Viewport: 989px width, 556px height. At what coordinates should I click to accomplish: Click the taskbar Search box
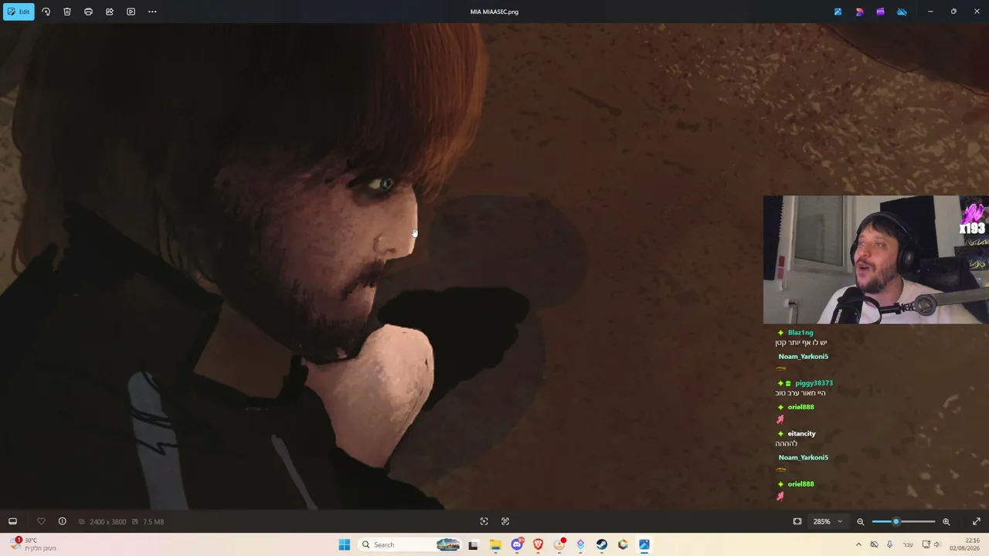(411, 544)
